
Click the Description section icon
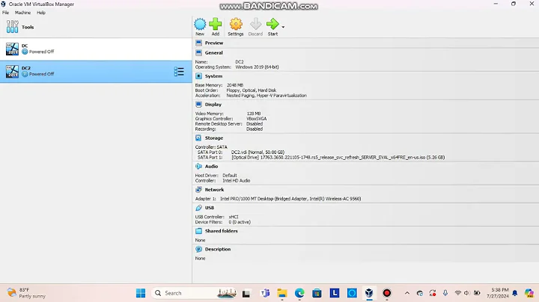(x=198, y=249)
